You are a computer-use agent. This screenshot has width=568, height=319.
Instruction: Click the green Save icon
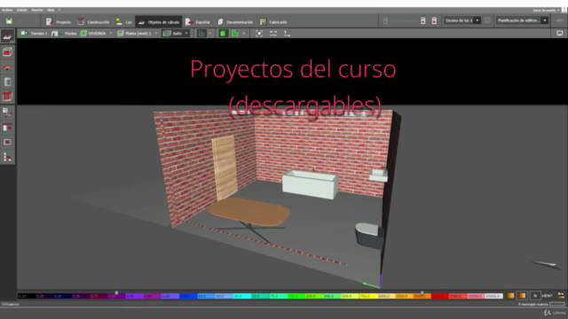[9, 21]
